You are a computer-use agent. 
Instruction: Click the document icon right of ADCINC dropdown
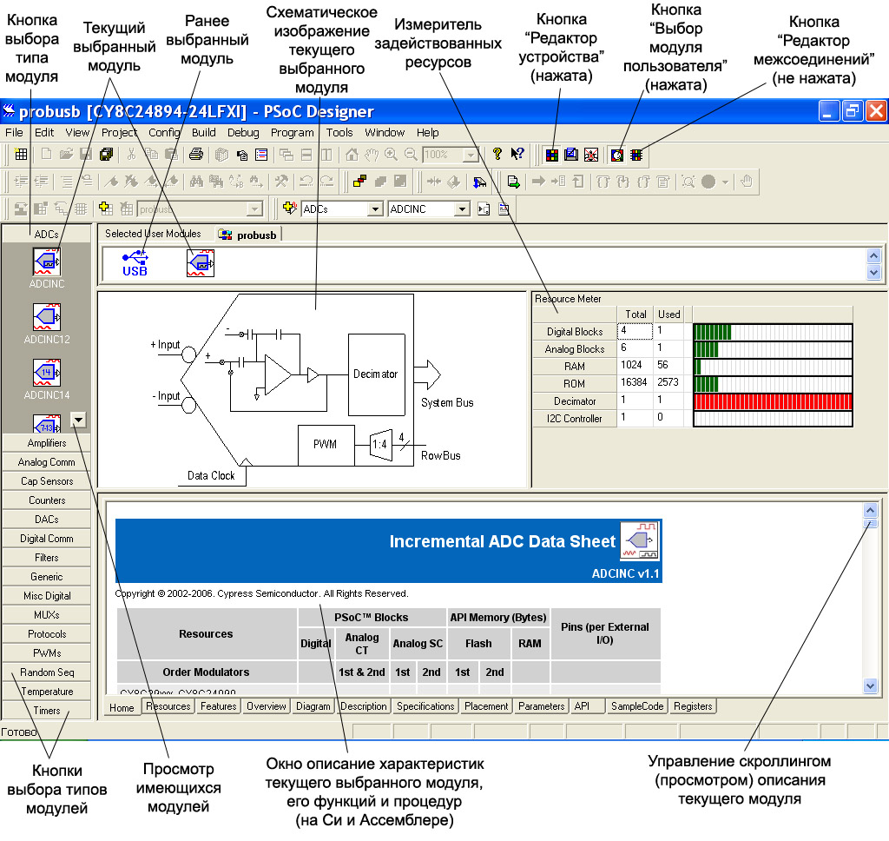[x=484, y=209]
